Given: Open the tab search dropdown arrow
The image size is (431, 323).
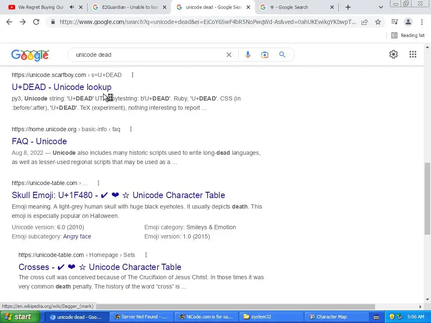Looking at the screenshot, I should tap(380, 8).
